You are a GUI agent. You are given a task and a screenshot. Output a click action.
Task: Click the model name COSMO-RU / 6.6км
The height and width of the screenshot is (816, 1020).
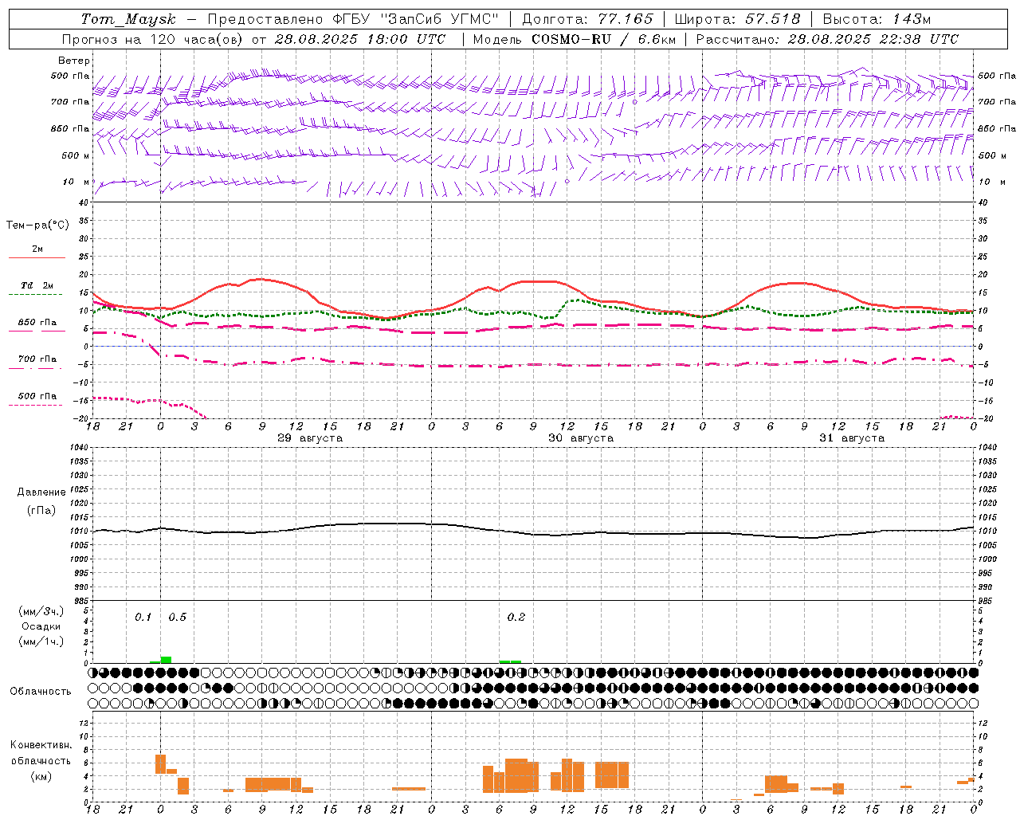click(604, 39)
